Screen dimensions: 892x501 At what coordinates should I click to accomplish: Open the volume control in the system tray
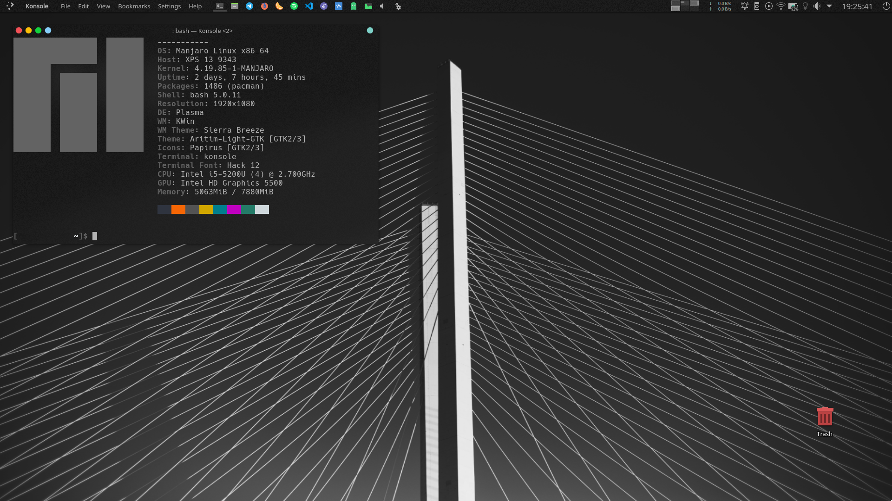(x=817, y=6)
